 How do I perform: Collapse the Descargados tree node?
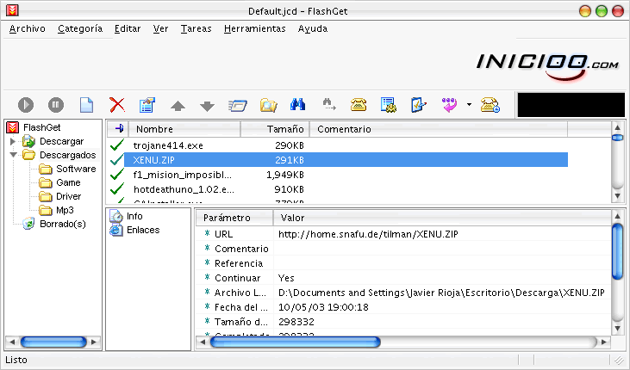(13, 155)
